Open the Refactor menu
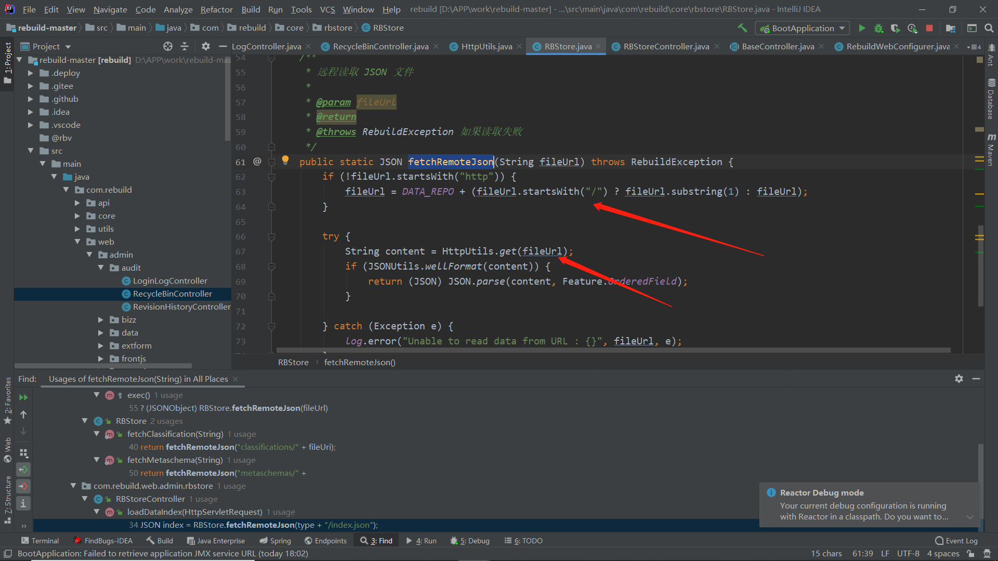This screenshot has height=561, width=998. (216, 9)
